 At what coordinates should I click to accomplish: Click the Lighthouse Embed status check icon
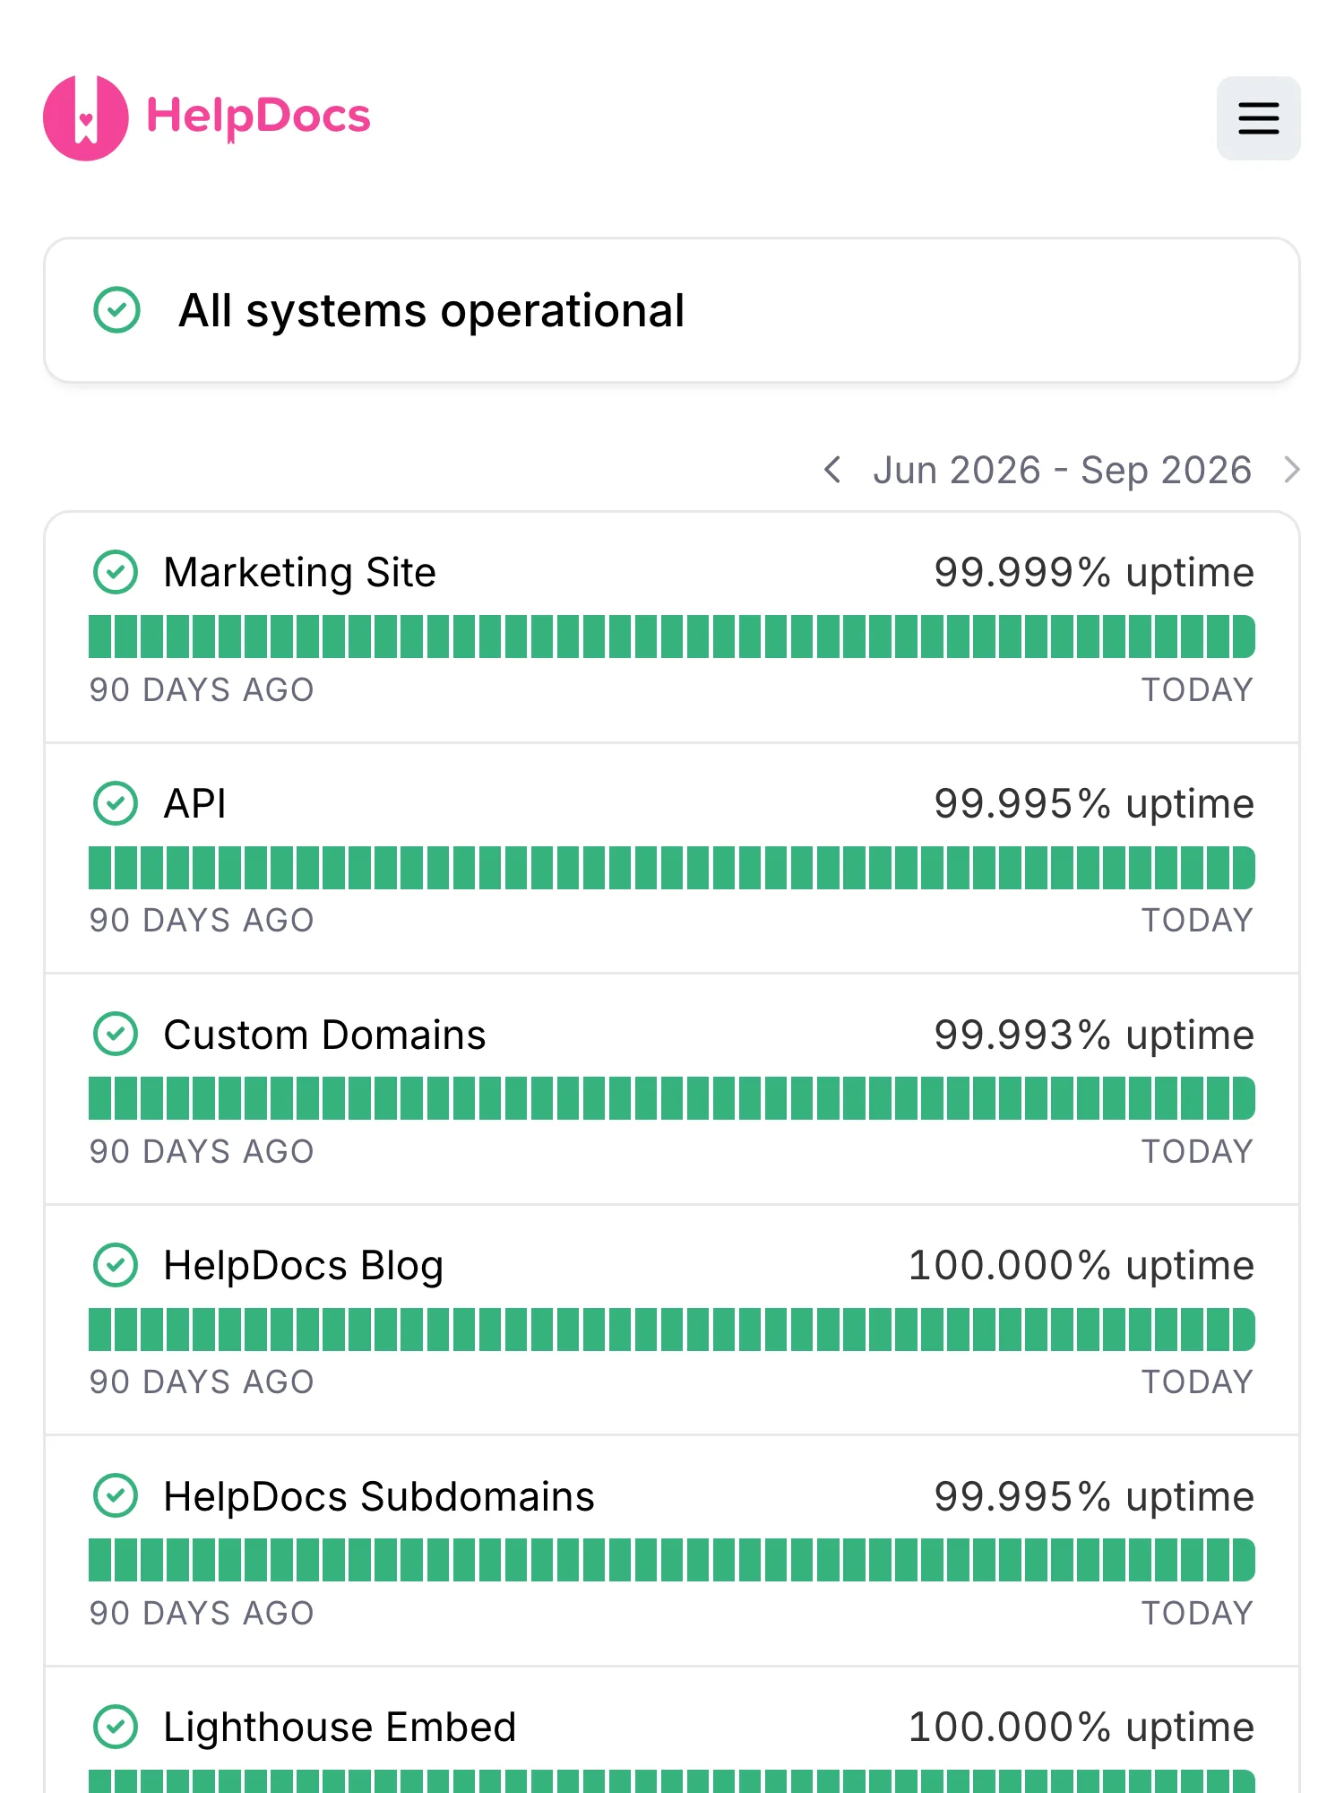(x=116, y=1727)
